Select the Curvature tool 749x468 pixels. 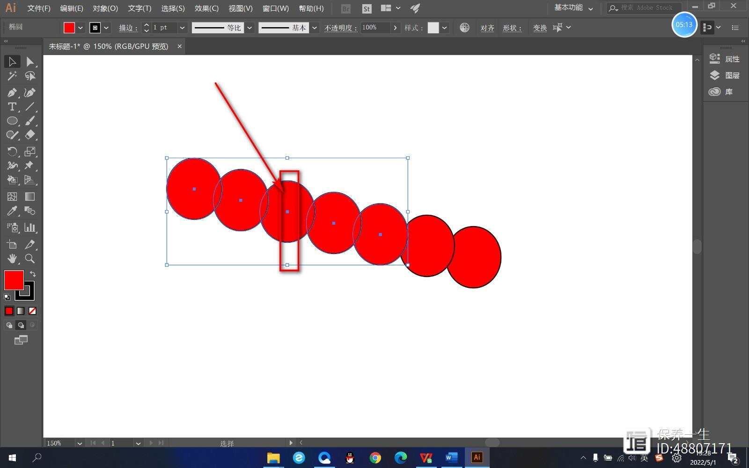(x=30, y=93)
